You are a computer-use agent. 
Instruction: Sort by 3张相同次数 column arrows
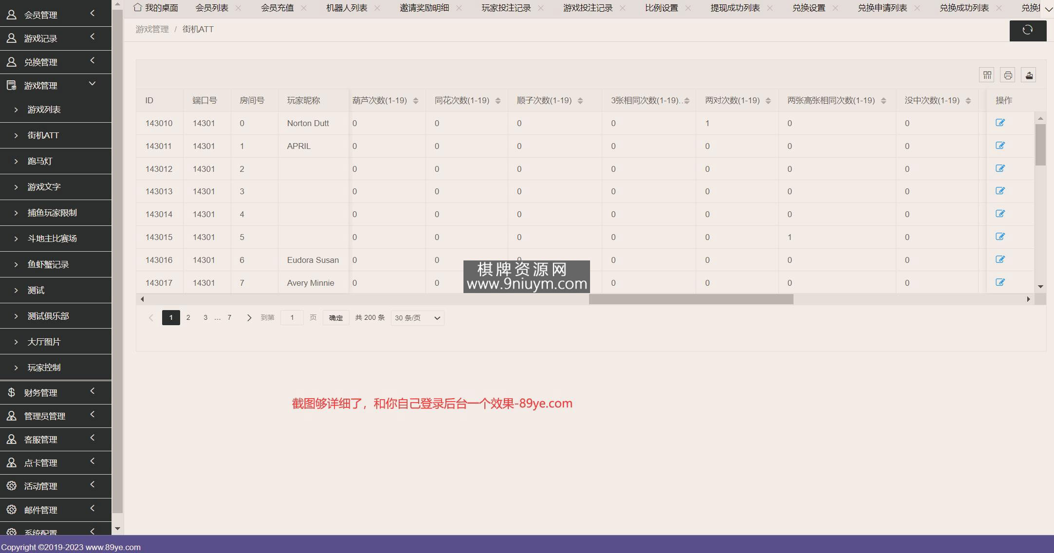pos(686,101)
